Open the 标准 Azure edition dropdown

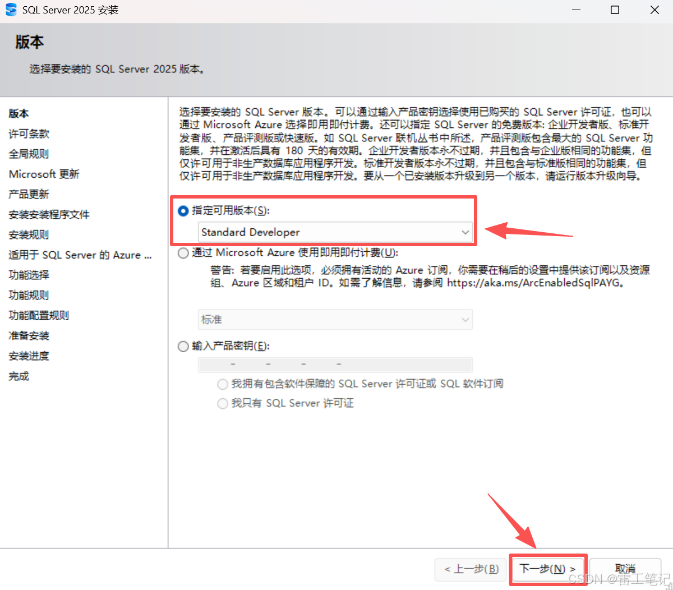335,320
